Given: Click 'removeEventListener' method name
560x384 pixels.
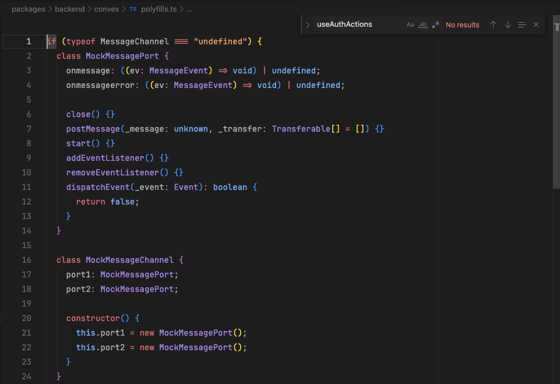Looking at the screenshot, I should (112, 172).
